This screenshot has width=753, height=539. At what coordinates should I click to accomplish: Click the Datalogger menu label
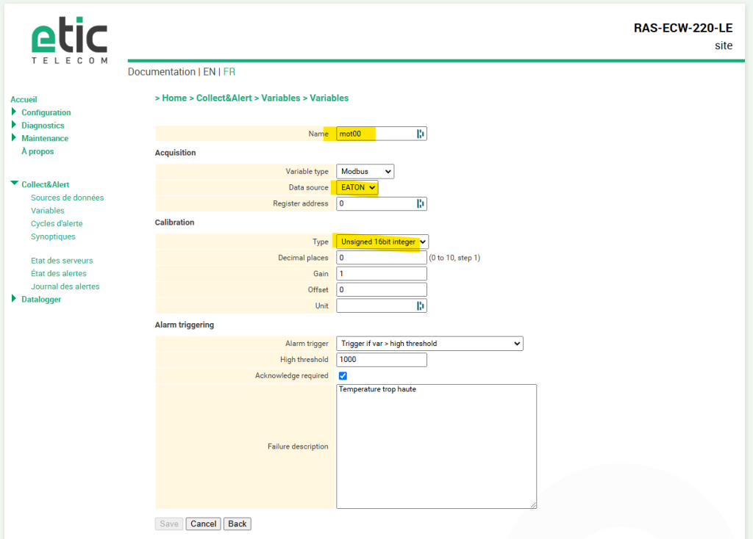coord(41,299)
